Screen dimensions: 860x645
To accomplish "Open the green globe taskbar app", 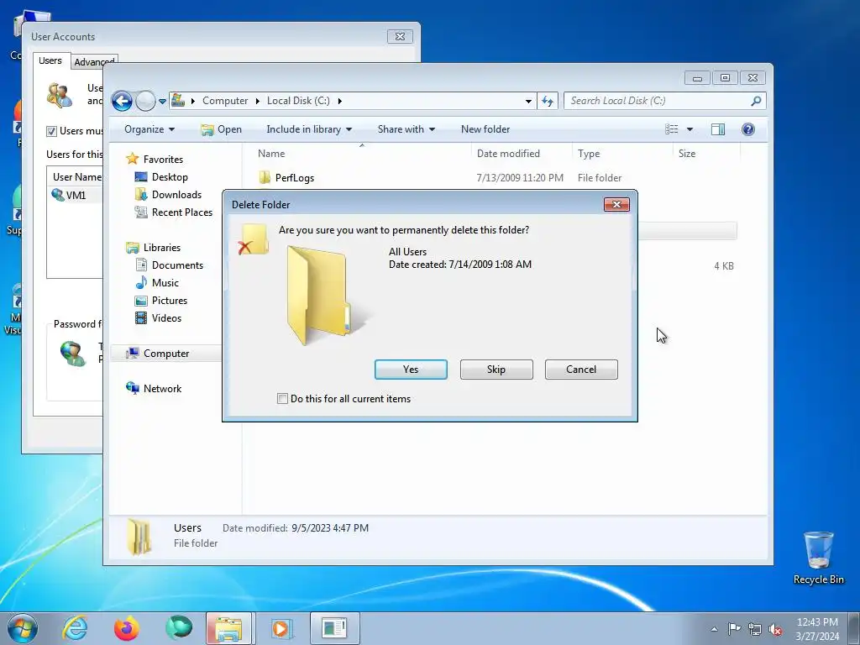I will click(x=179, y=628).
